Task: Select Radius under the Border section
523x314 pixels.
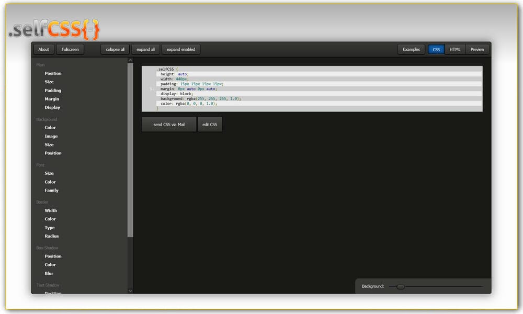Action: click(52, 236)
